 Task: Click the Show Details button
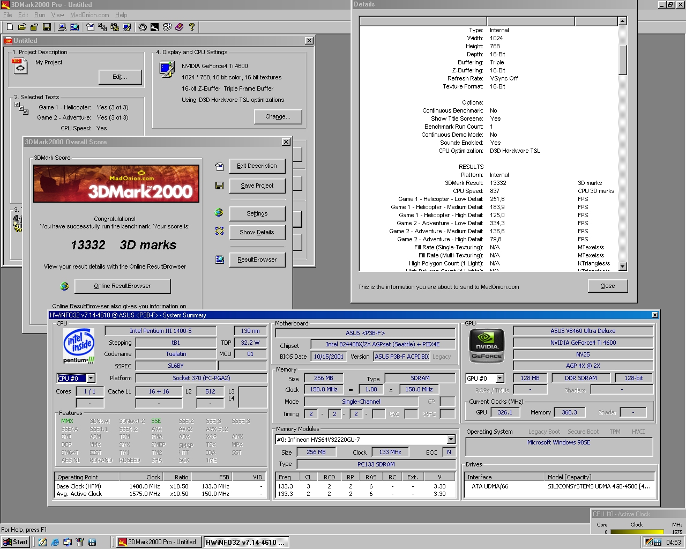pyautogui.click(x=257, y=232)
